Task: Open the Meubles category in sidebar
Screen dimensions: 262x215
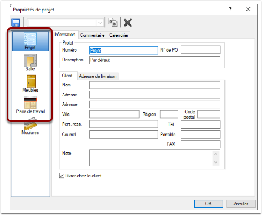Action: [x=30, y=83]
